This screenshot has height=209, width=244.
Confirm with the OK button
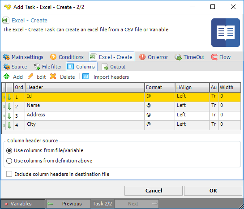213,191
